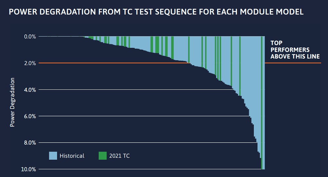Click the tallest green bar reaching 10%

(x=262, y=103)
